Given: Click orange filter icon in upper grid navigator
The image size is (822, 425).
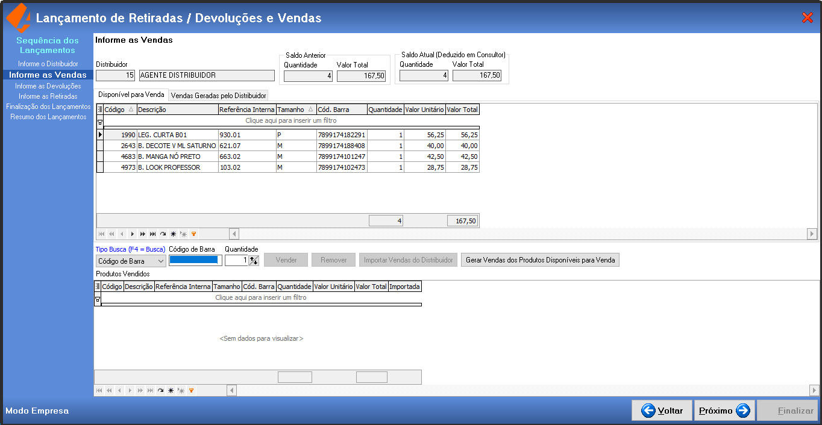Looking at the screenshot, I should click(193, 234).
